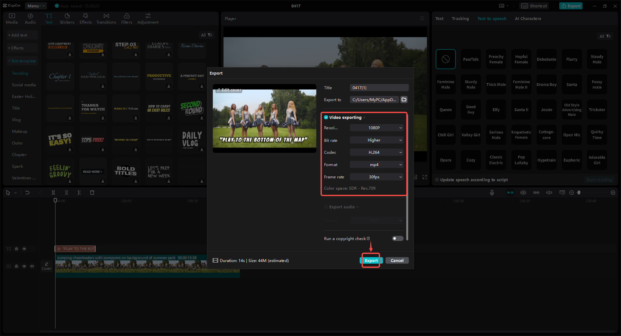Select the Text-to-speech tab
Screen dimensions: 621x336
(x=492, y=18)
